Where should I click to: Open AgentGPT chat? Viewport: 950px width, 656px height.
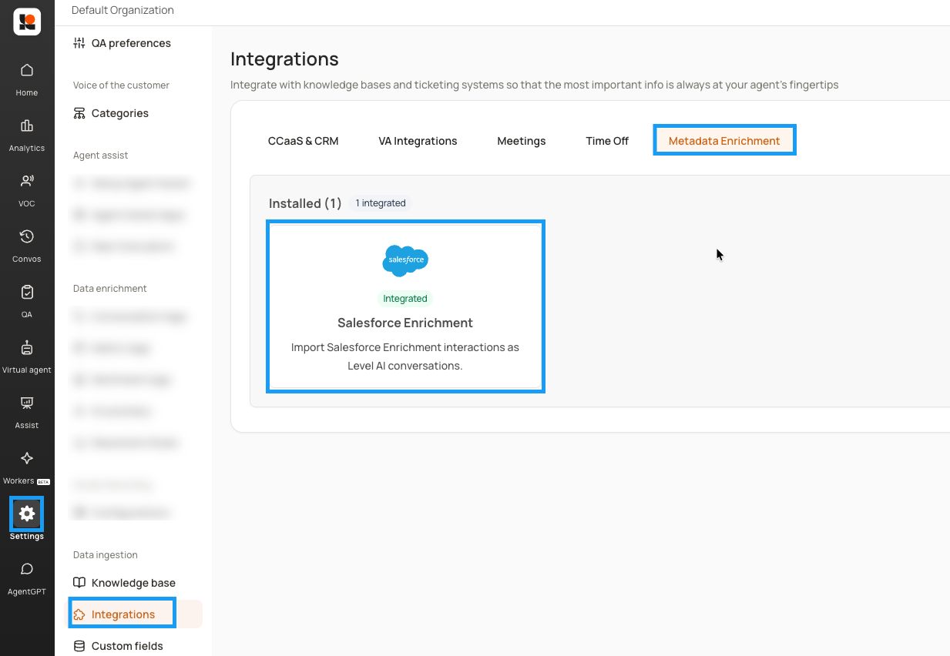click(27, 578)
